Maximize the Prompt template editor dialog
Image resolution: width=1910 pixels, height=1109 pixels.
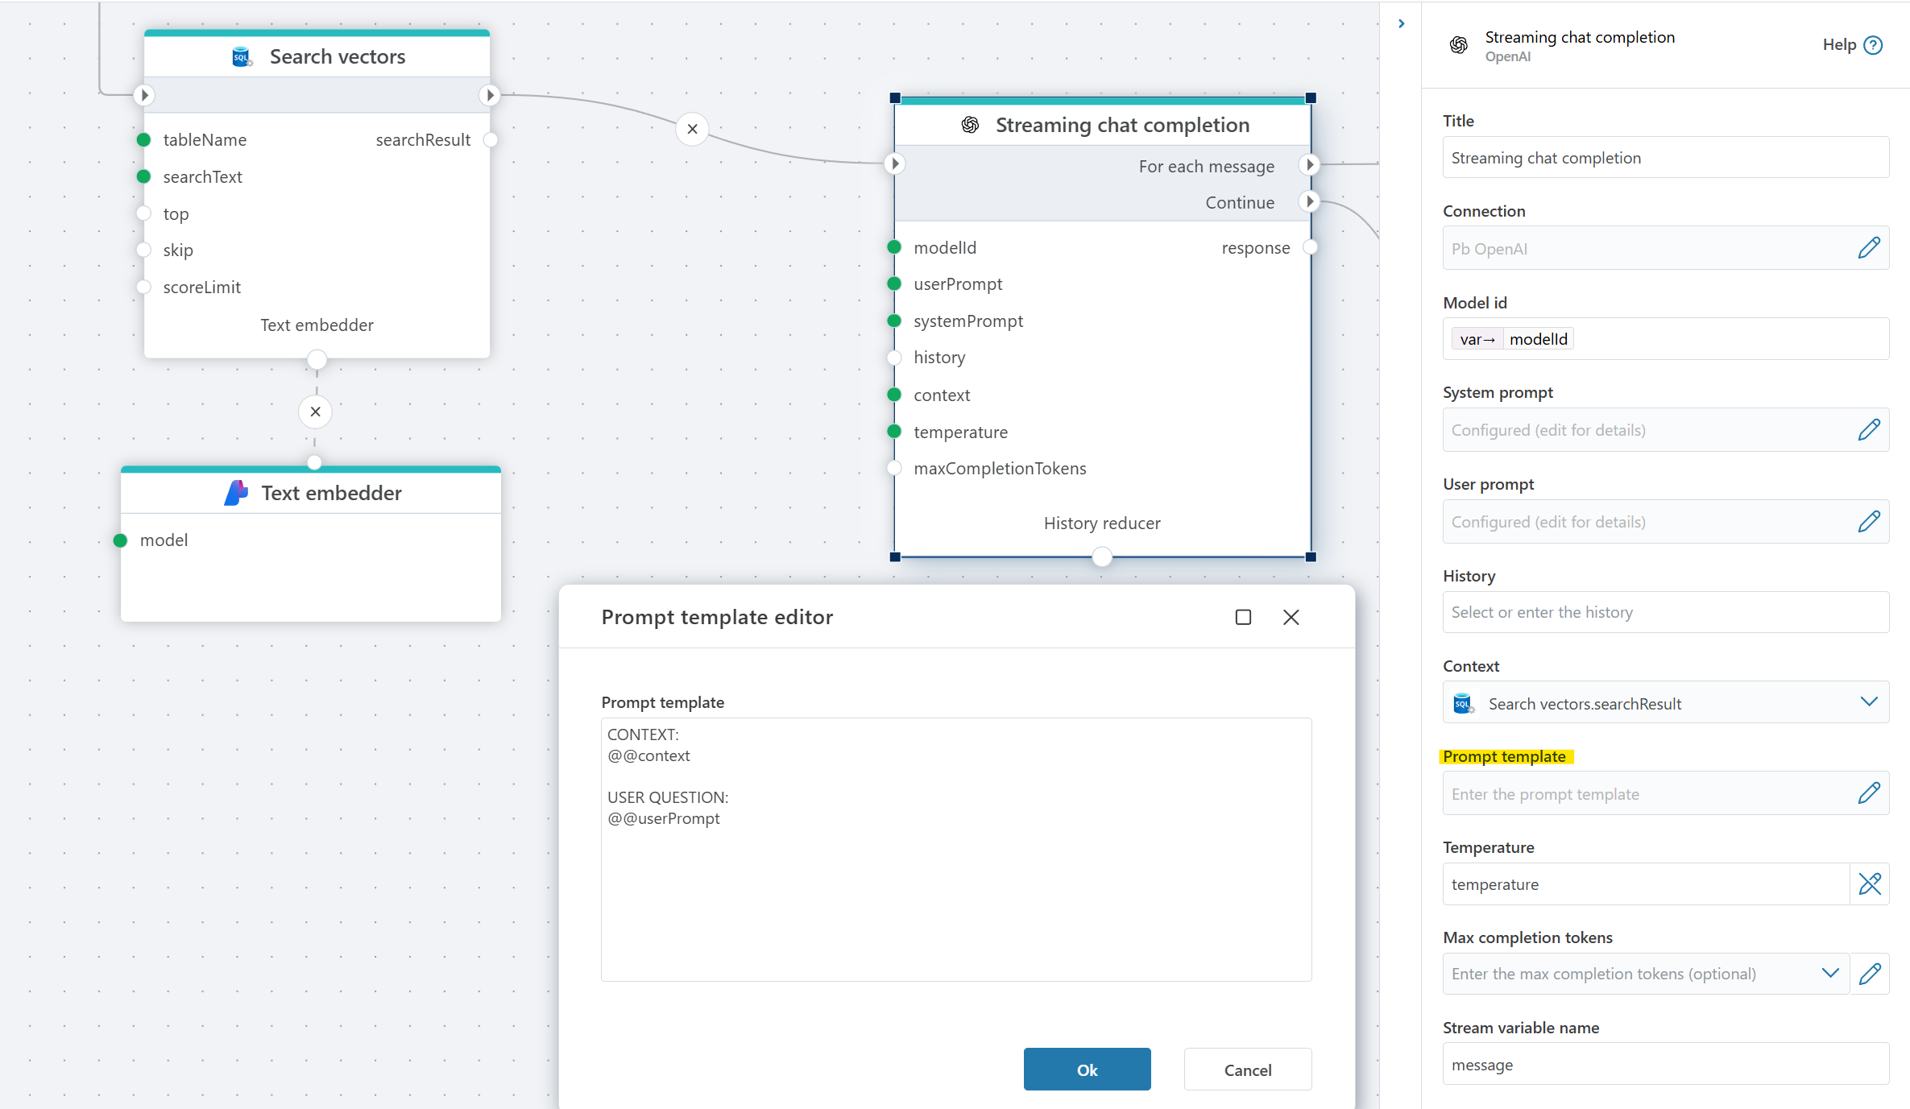[x=1243, y=617]
